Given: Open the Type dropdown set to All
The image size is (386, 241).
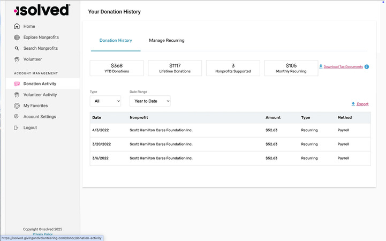Looking at the screenshot, I should coord(105,101).
